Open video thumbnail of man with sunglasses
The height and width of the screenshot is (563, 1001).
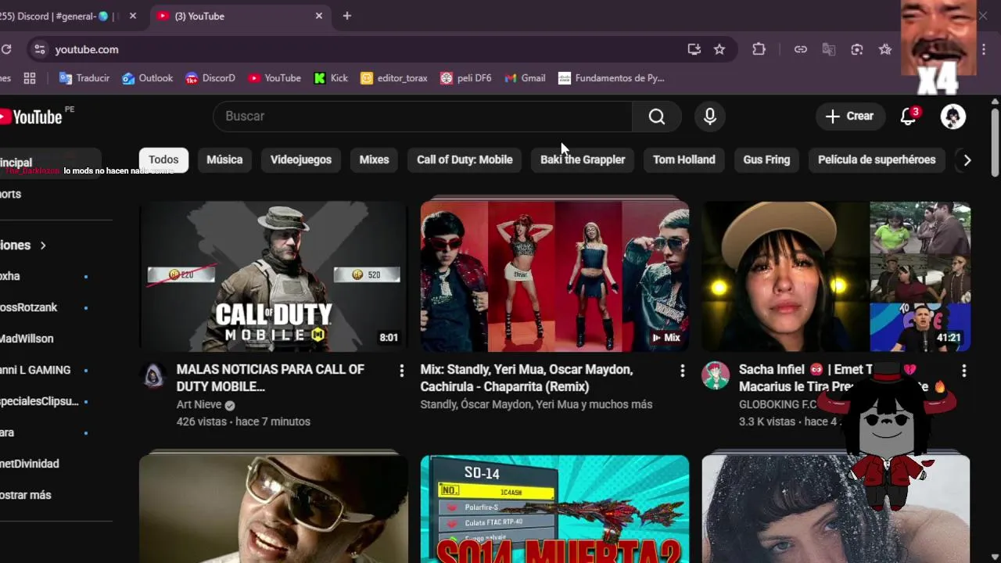tap(273, 509)
